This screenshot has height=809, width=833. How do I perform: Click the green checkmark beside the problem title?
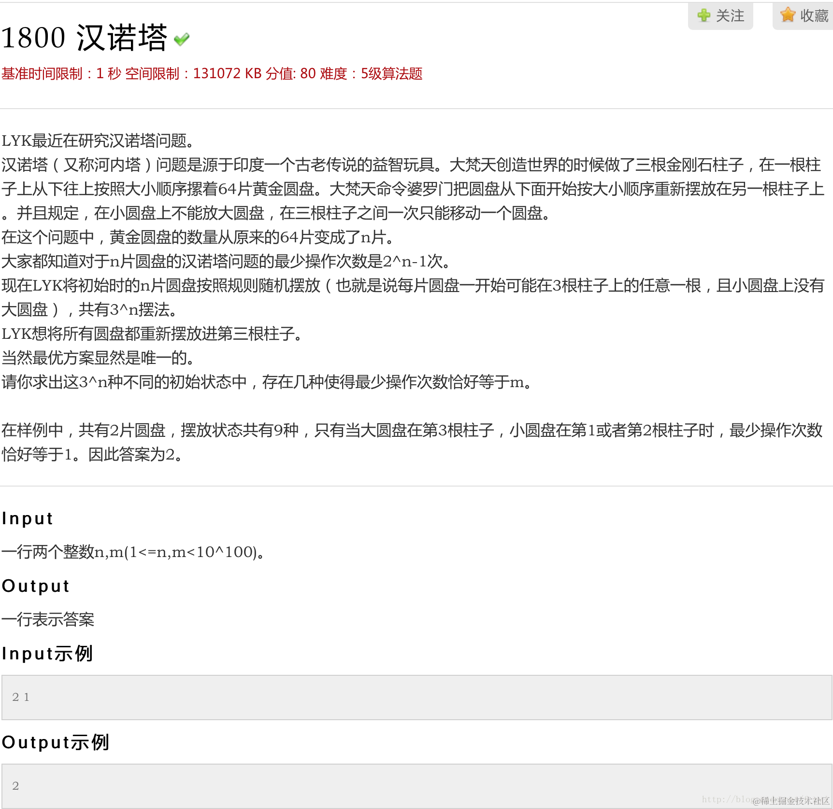coord(182,39)
